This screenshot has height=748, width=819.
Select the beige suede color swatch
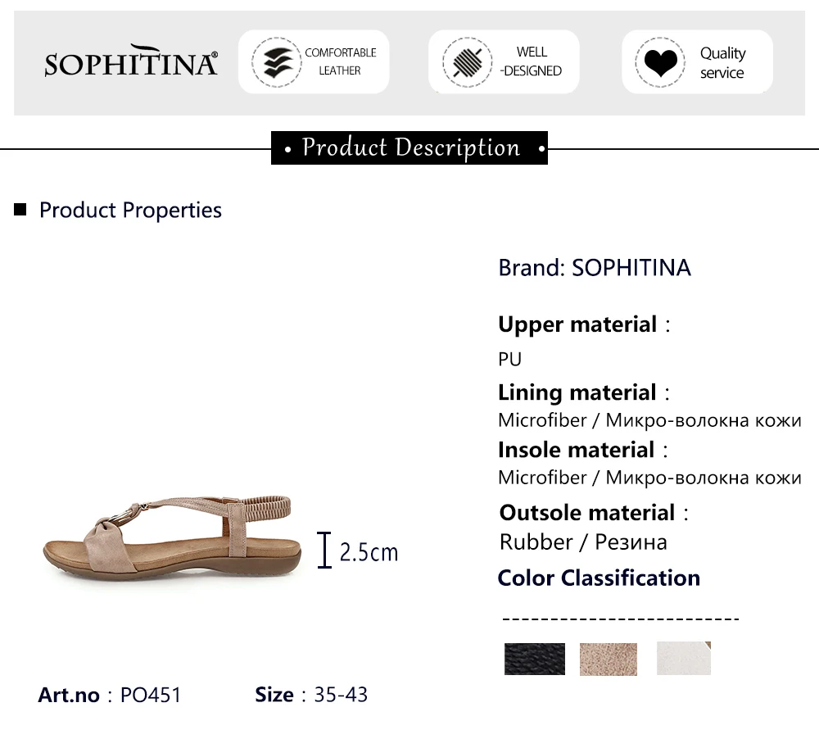608,659
